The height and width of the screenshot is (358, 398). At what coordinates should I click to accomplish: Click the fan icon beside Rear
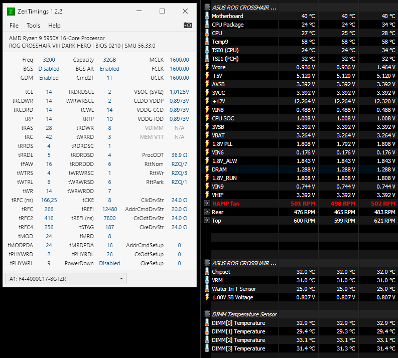pyautogui.click(x=207, y=212)
